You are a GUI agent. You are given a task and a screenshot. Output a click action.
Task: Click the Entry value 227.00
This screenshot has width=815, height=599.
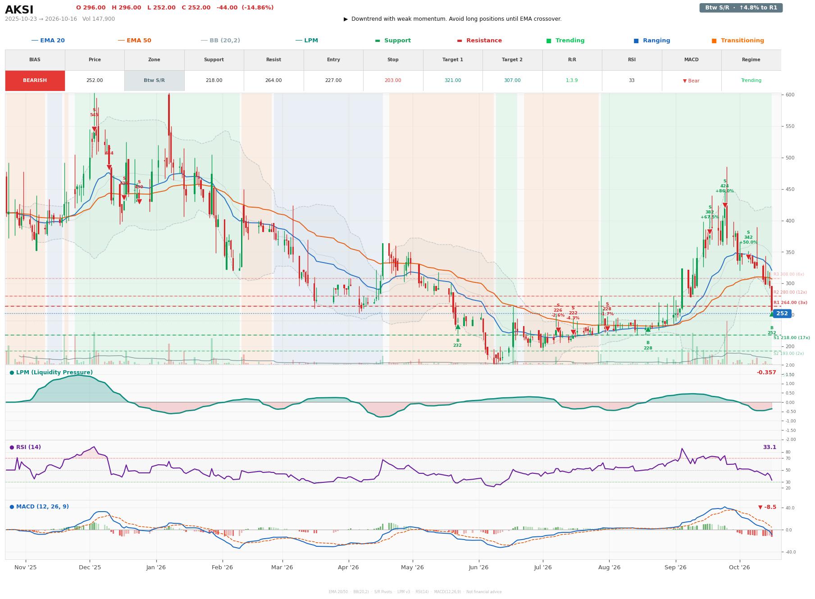click(333, 81)
